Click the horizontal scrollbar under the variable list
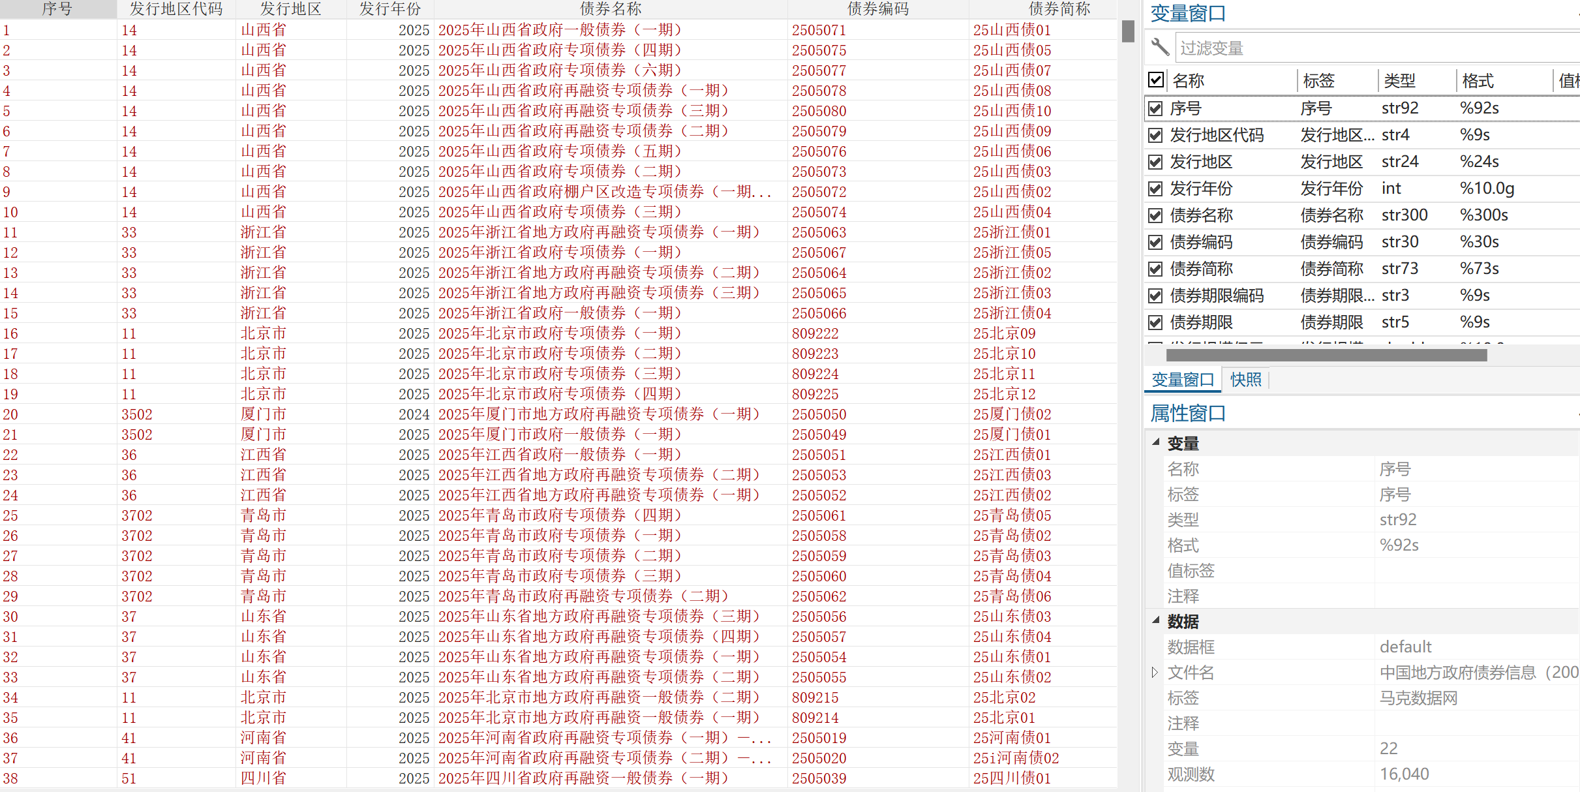Image resolution: width=1580 pixels, height=792 pixels. (1326, 355)
